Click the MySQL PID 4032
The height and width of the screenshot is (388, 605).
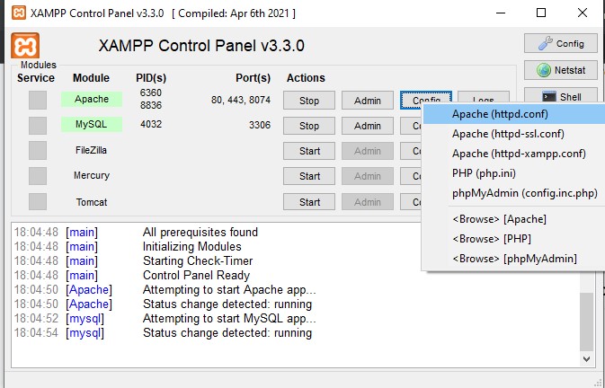tap(151, 124)
